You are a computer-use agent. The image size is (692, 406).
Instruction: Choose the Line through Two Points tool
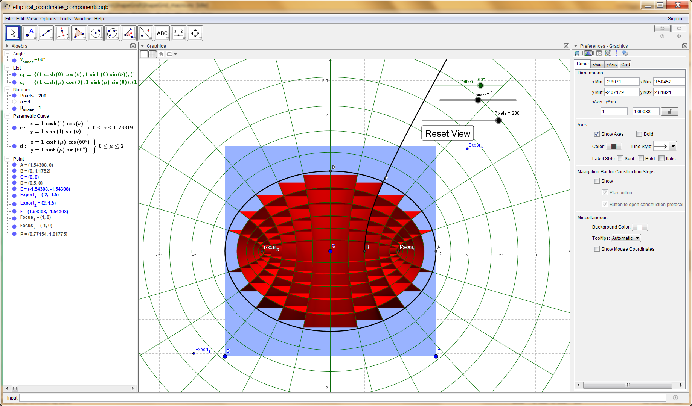pyautogui.click(x=46, y=33)
